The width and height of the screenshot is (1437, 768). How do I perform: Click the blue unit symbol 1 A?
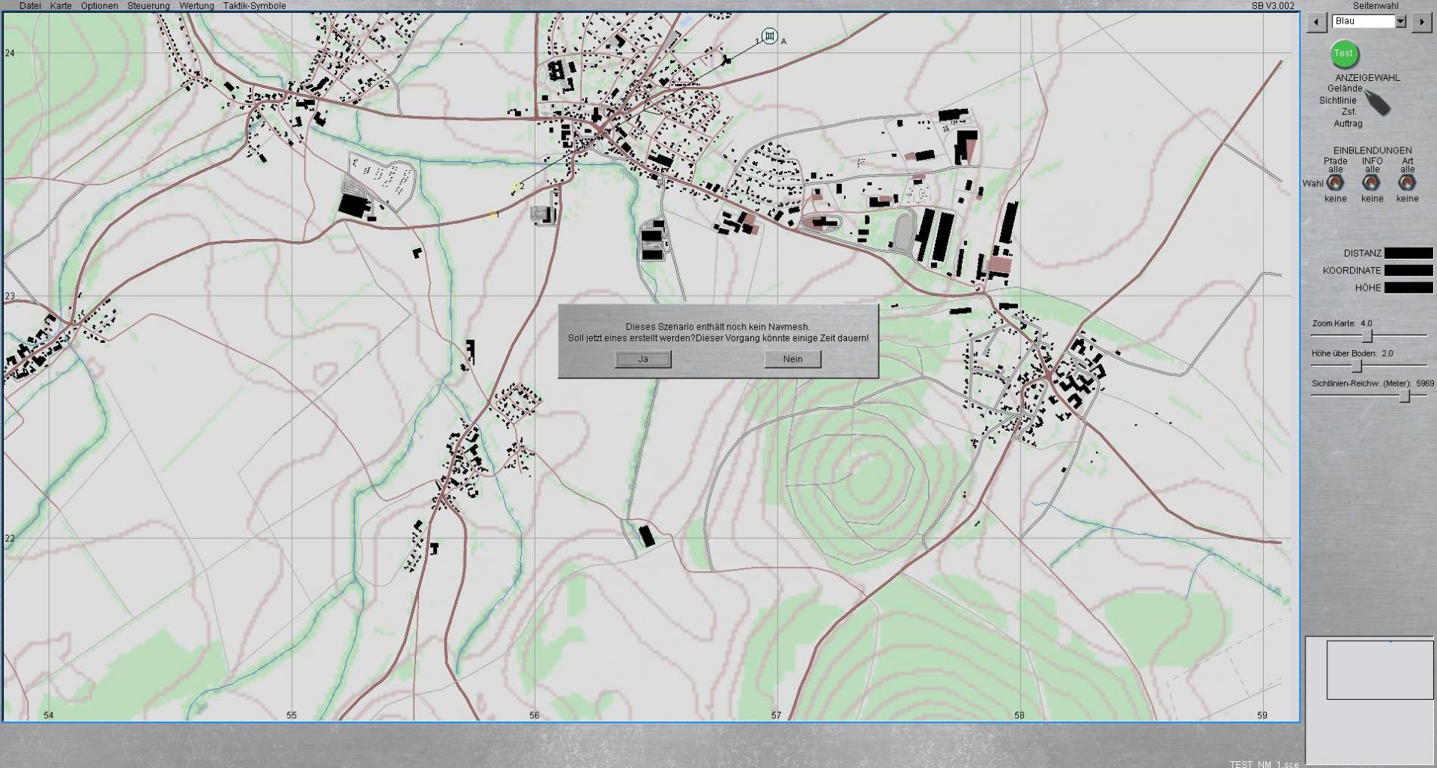[x=769, y=36]
